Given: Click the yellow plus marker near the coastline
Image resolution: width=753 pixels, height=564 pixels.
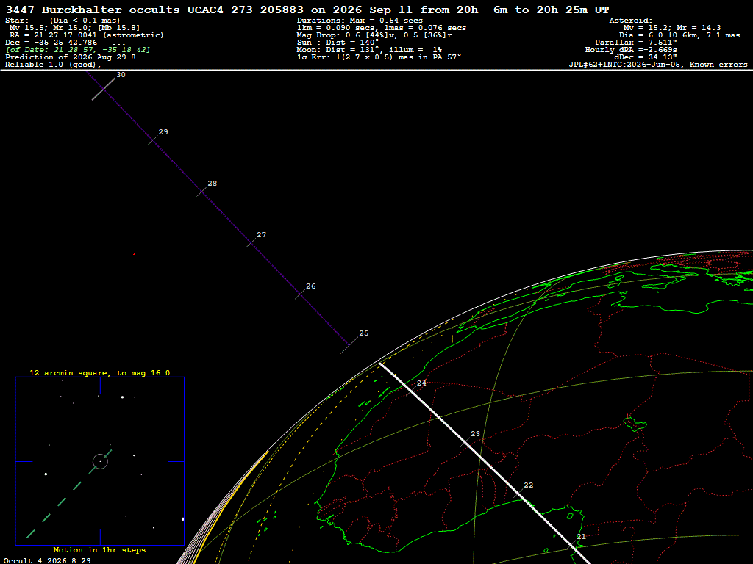Looking at the screenshot, I should click(452, 339).
